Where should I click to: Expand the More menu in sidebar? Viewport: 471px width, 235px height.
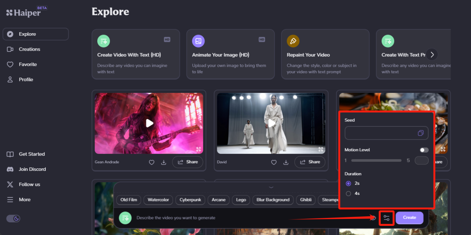pos(24,200)
